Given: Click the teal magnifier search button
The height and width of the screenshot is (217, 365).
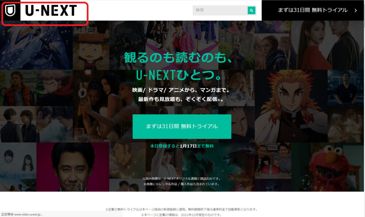Looking at the screenshot, I should (x=251, y=10).
